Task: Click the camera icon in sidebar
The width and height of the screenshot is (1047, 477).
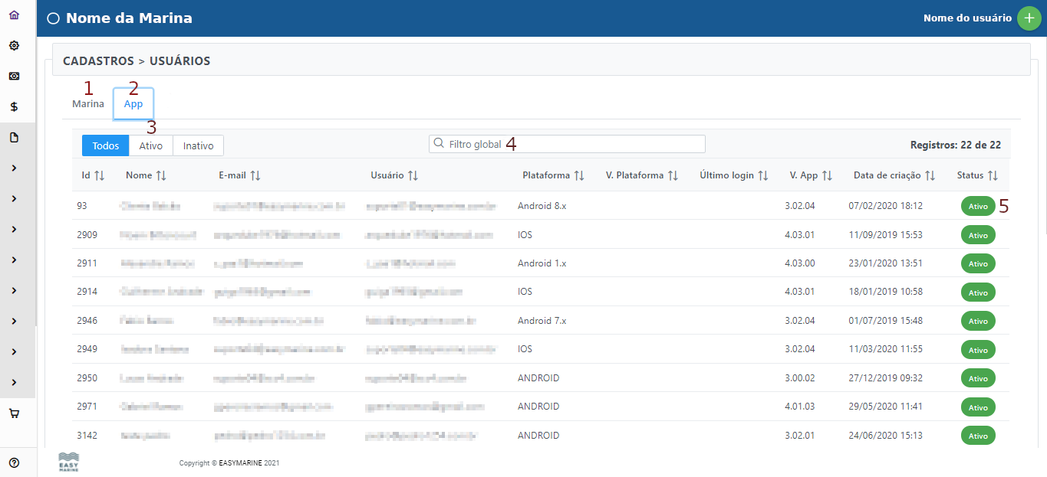Action: (14, 77)
